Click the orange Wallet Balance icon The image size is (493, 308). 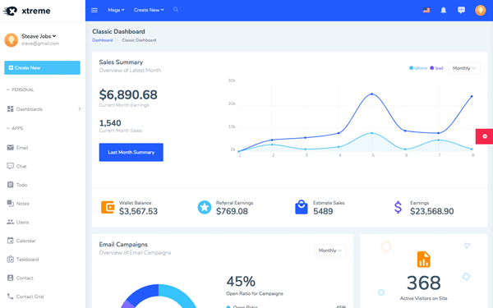coord(108,208)
